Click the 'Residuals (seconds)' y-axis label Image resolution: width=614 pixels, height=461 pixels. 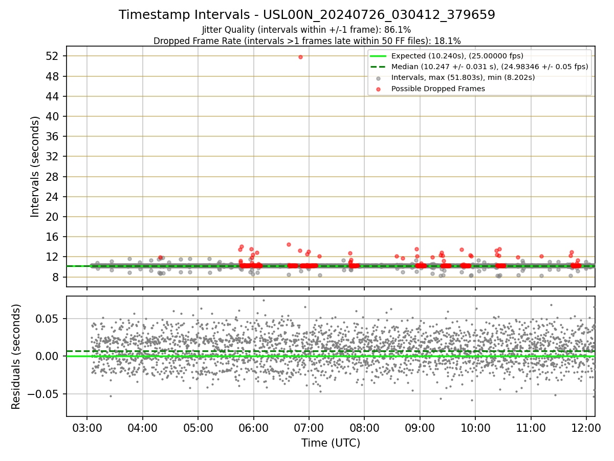16,357
